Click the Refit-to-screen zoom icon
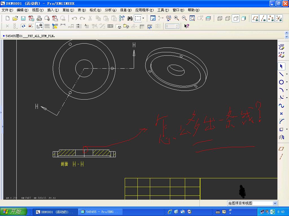This screenshot has height=216, width=289. (192, 18)
